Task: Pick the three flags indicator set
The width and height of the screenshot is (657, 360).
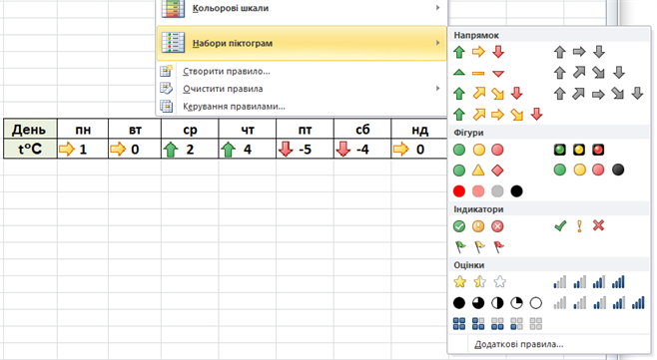Action: pyautogui.click(x=479, y=247)
